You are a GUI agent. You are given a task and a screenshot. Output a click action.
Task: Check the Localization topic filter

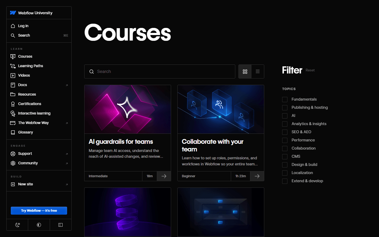(x=285, y=173)
